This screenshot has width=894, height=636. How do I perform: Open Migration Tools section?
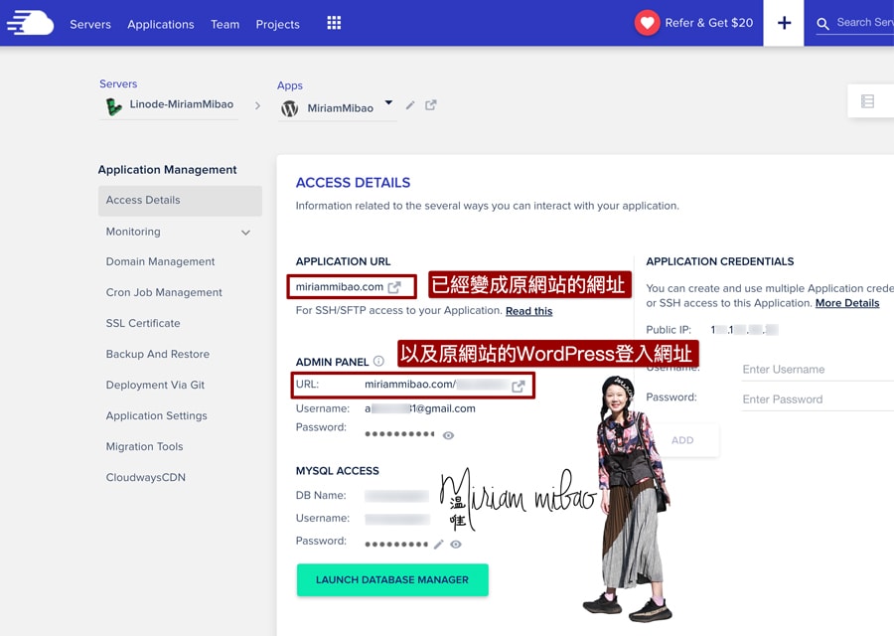pos(145,446)
